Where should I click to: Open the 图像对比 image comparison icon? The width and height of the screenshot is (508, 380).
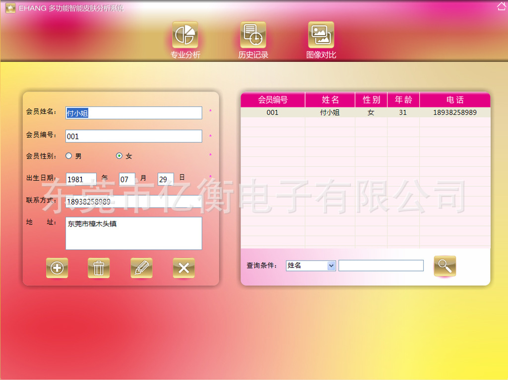coord(321,35)
